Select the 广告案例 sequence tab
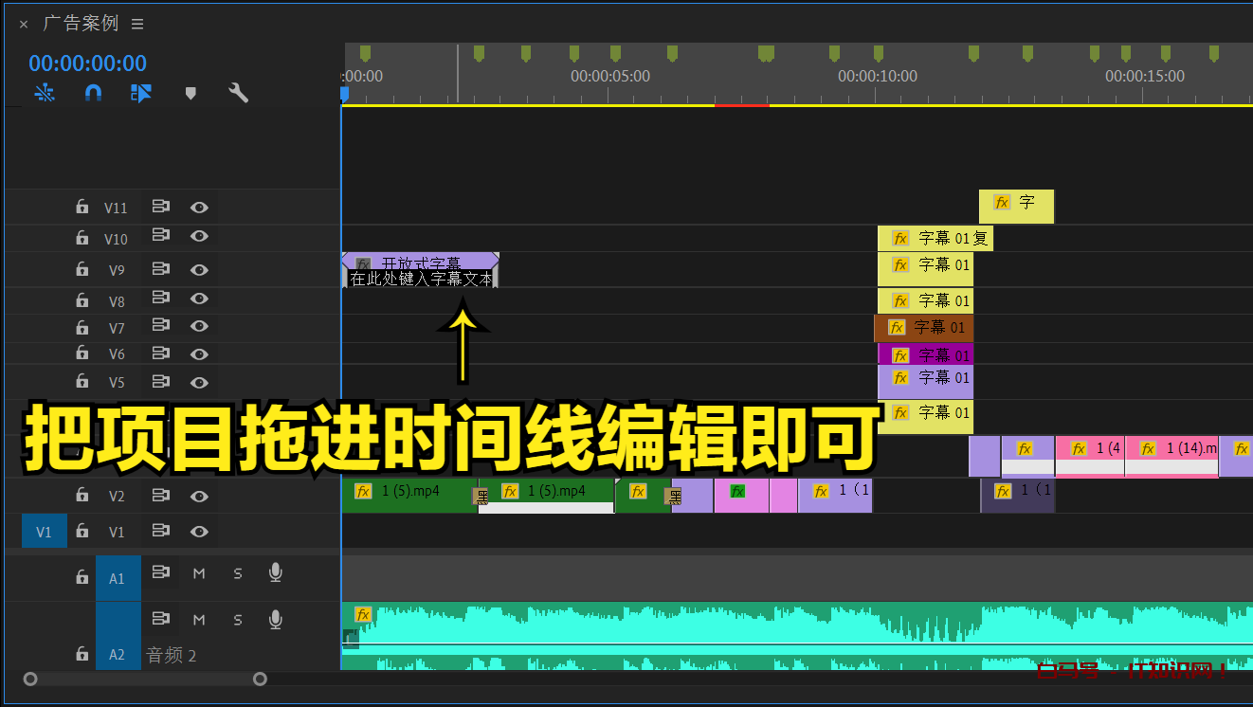Viewport: 1253px width, 707px height. (x=81, y=24)
